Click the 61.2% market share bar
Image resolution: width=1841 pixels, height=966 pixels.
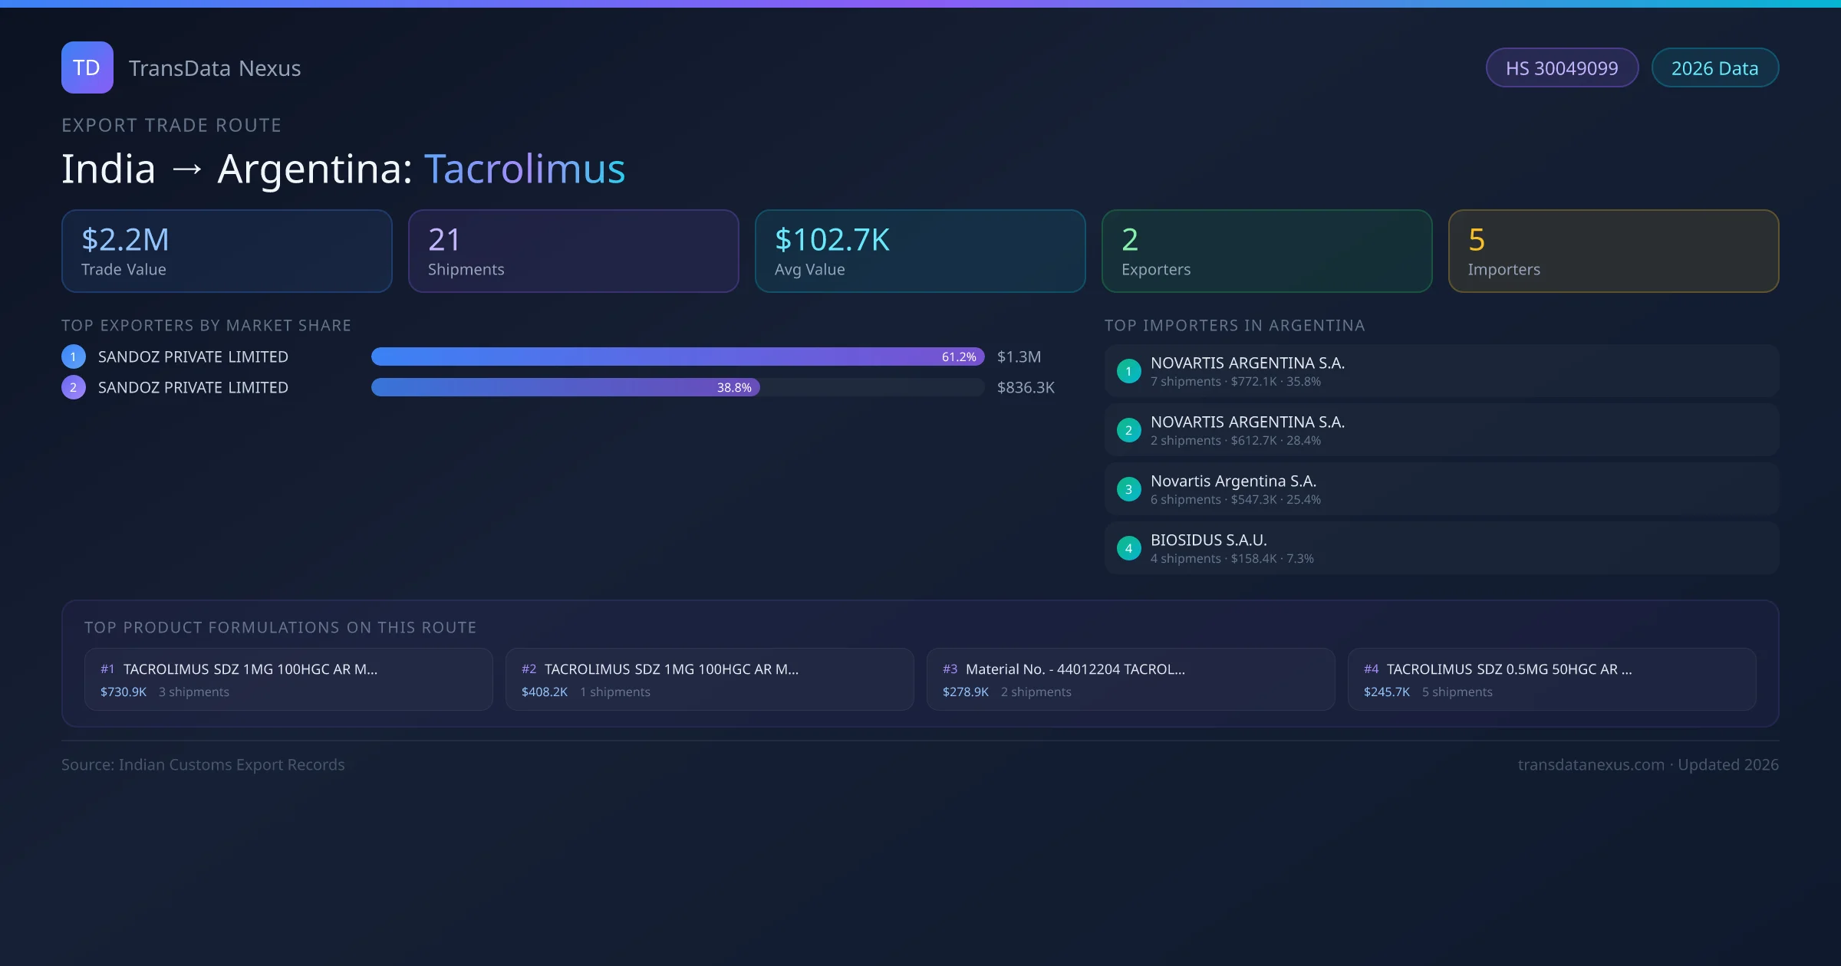click(x=677, y=356)
